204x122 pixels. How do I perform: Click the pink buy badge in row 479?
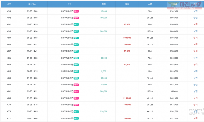[x=76, y=105]
